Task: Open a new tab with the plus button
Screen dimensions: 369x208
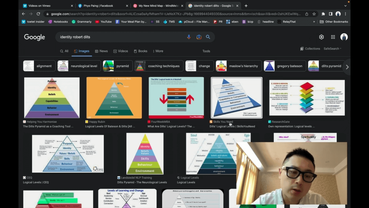Action: tap(246, 6)
